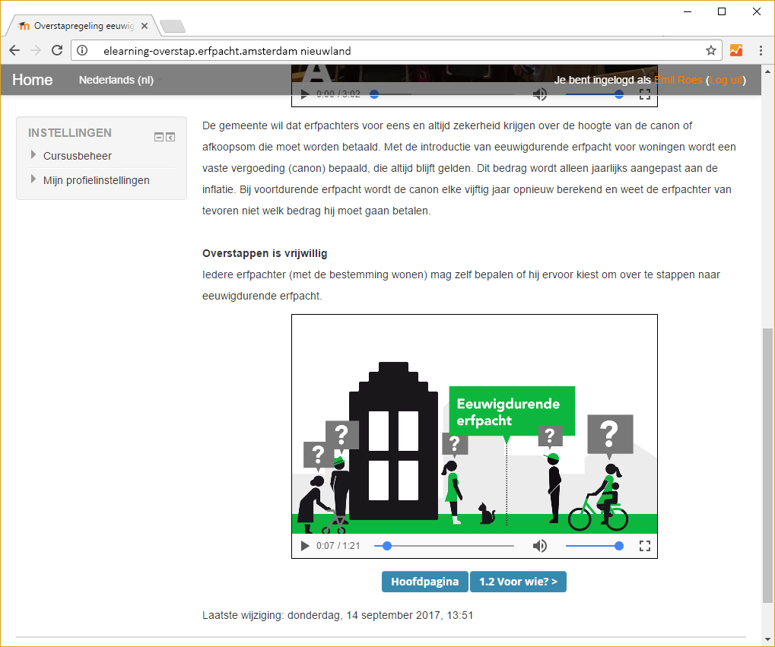Adjust volume slider of the top 3:02 video
This screenshot has width=775, height=647.
pyautogui.click(x=594, y=94)
